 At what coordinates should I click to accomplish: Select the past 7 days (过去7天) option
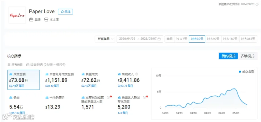[x=182, y=39]
